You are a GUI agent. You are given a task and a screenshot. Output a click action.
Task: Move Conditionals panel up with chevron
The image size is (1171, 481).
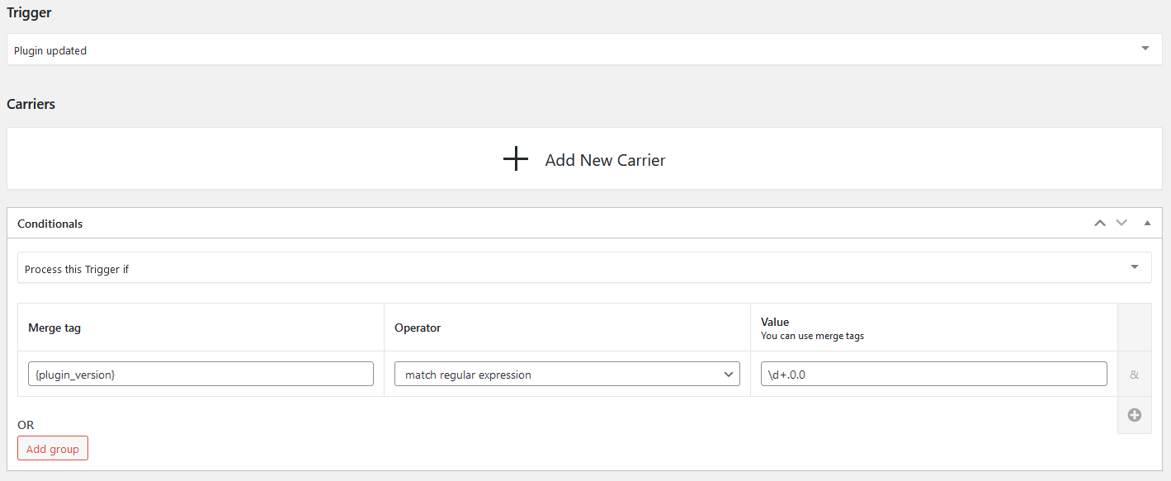[1099, 223]
